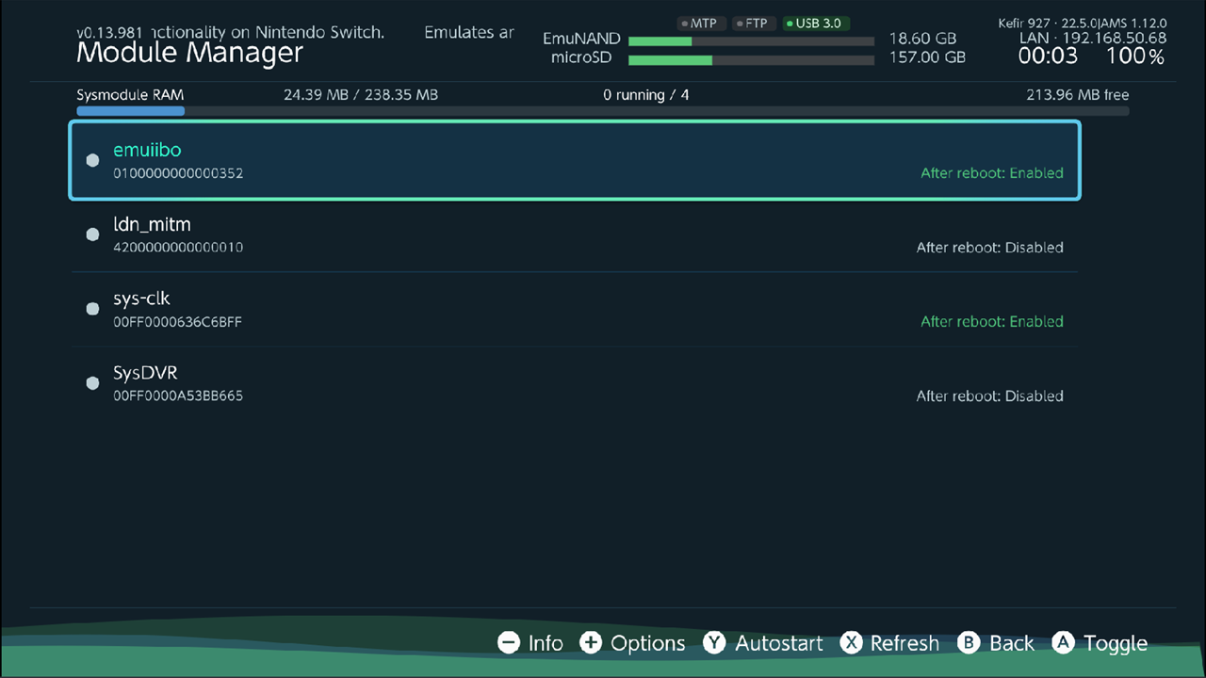Set Autostart via the bottom bar label

(x=779, y=643)
